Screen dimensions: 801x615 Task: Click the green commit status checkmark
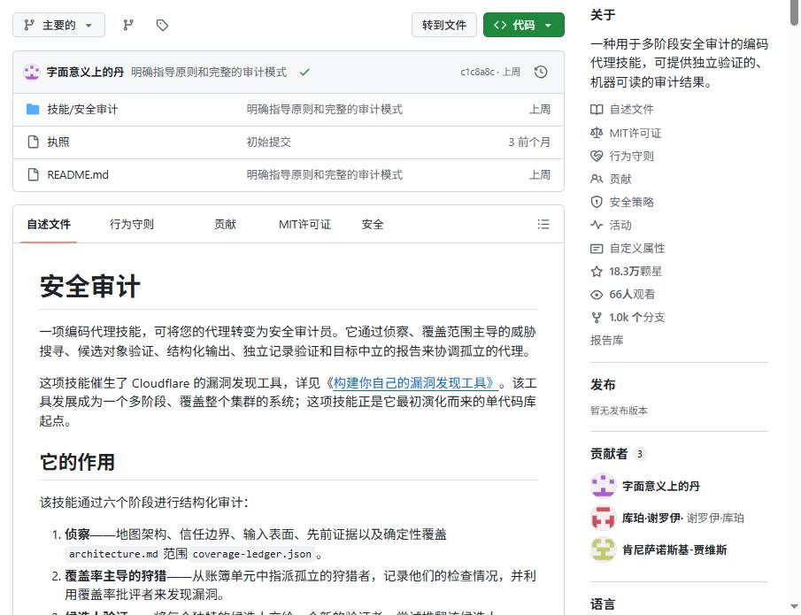pos(304,72)
